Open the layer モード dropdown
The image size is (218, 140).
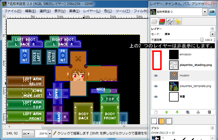(212, 34)
